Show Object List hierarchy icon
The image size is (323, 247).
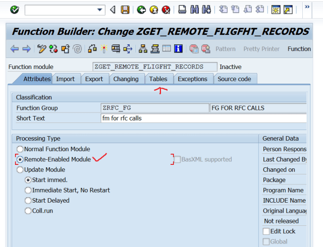[x=143, y=49]
